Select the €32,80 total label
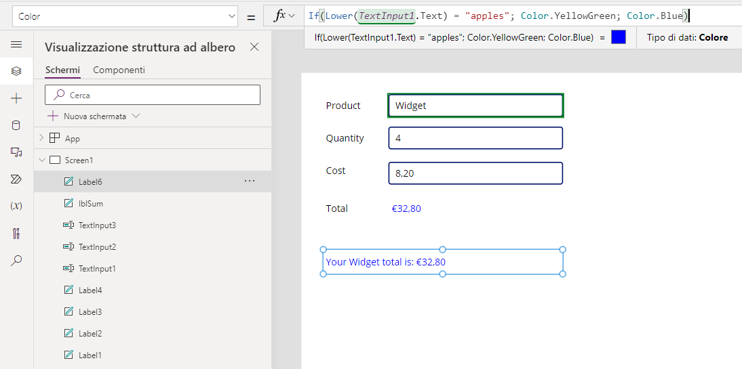This screenshot has height=369, width=742. point(406,209)
